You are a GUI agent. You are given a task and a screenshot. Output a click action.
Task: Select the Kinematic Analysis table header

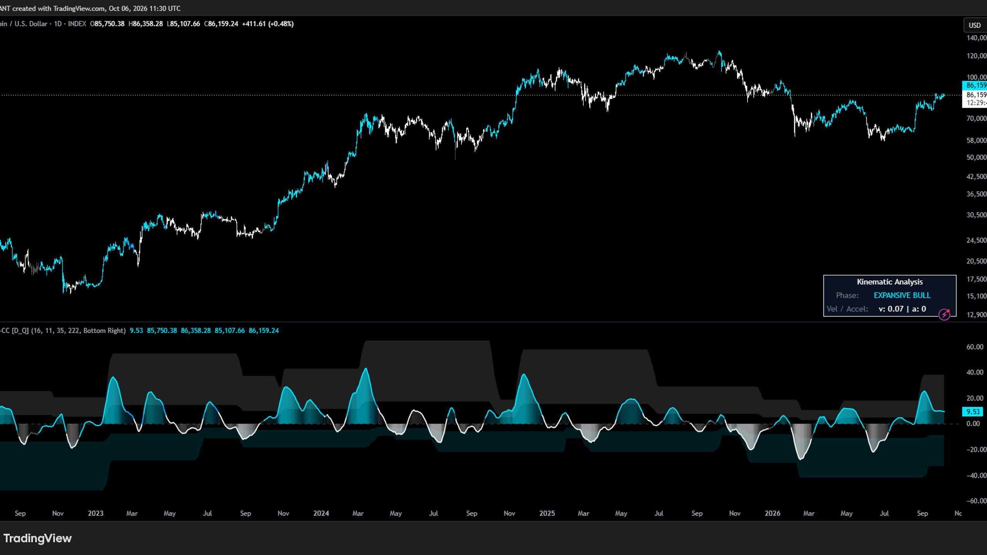pos(889,282)
